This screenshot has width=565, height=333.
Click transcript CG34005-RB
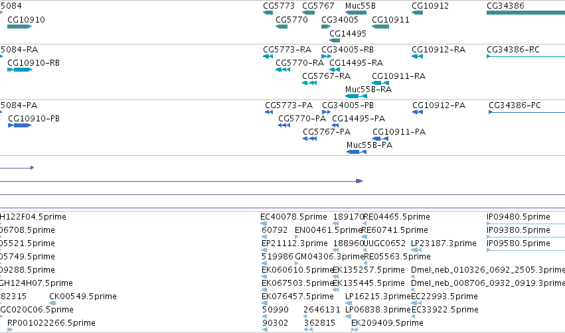point(347,50)
